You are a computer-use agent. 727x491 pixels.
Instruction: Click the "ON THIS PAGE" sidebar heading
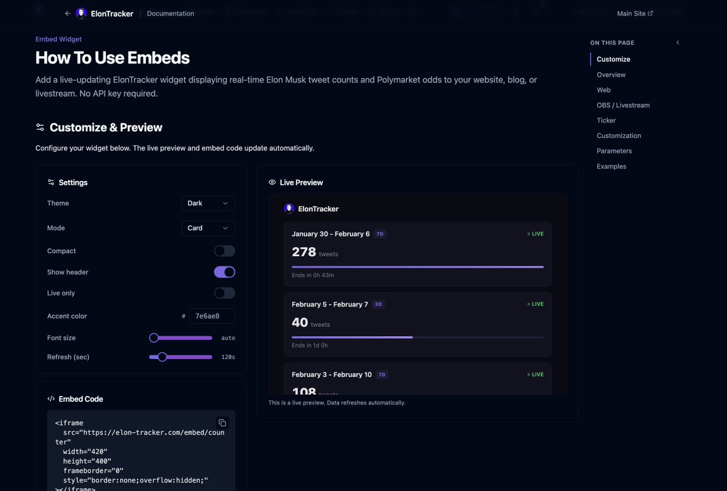point(612,42)
